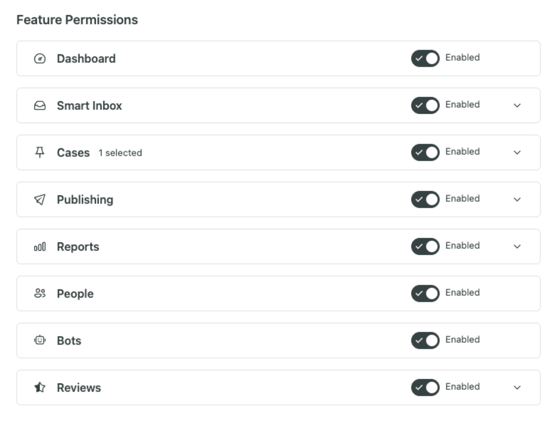The height and width of the screenshot is (421, 556).
Task: Click the Reviews star icon
Action: pyautogui.click(x=39, y=388)
